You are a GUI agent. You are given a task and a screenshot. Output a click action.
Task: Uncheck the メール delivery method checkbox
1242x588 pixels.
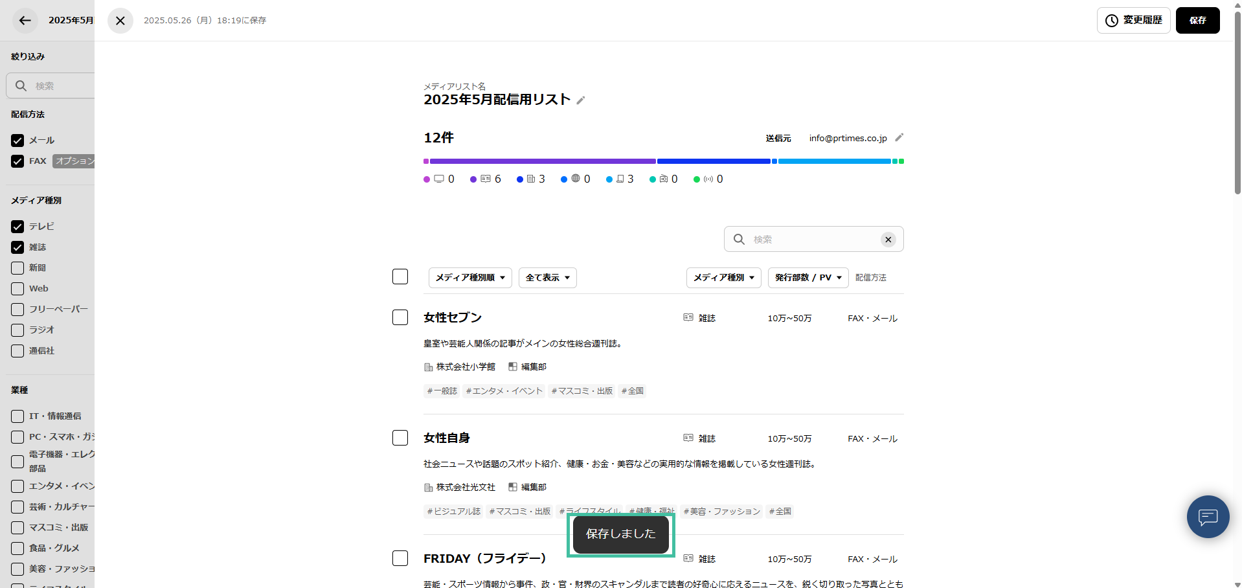(x=17, y=141)
